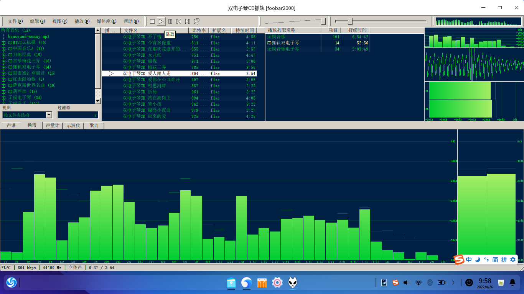Pause playback with the pause icon
Screen dimensions: 524x294
click(x=170, y=21)
